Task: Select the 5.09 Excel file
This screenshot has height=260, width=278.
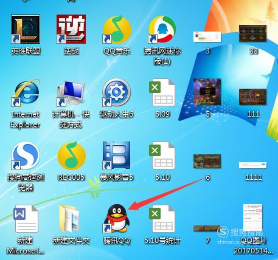Action: click(x=162, y=92)
